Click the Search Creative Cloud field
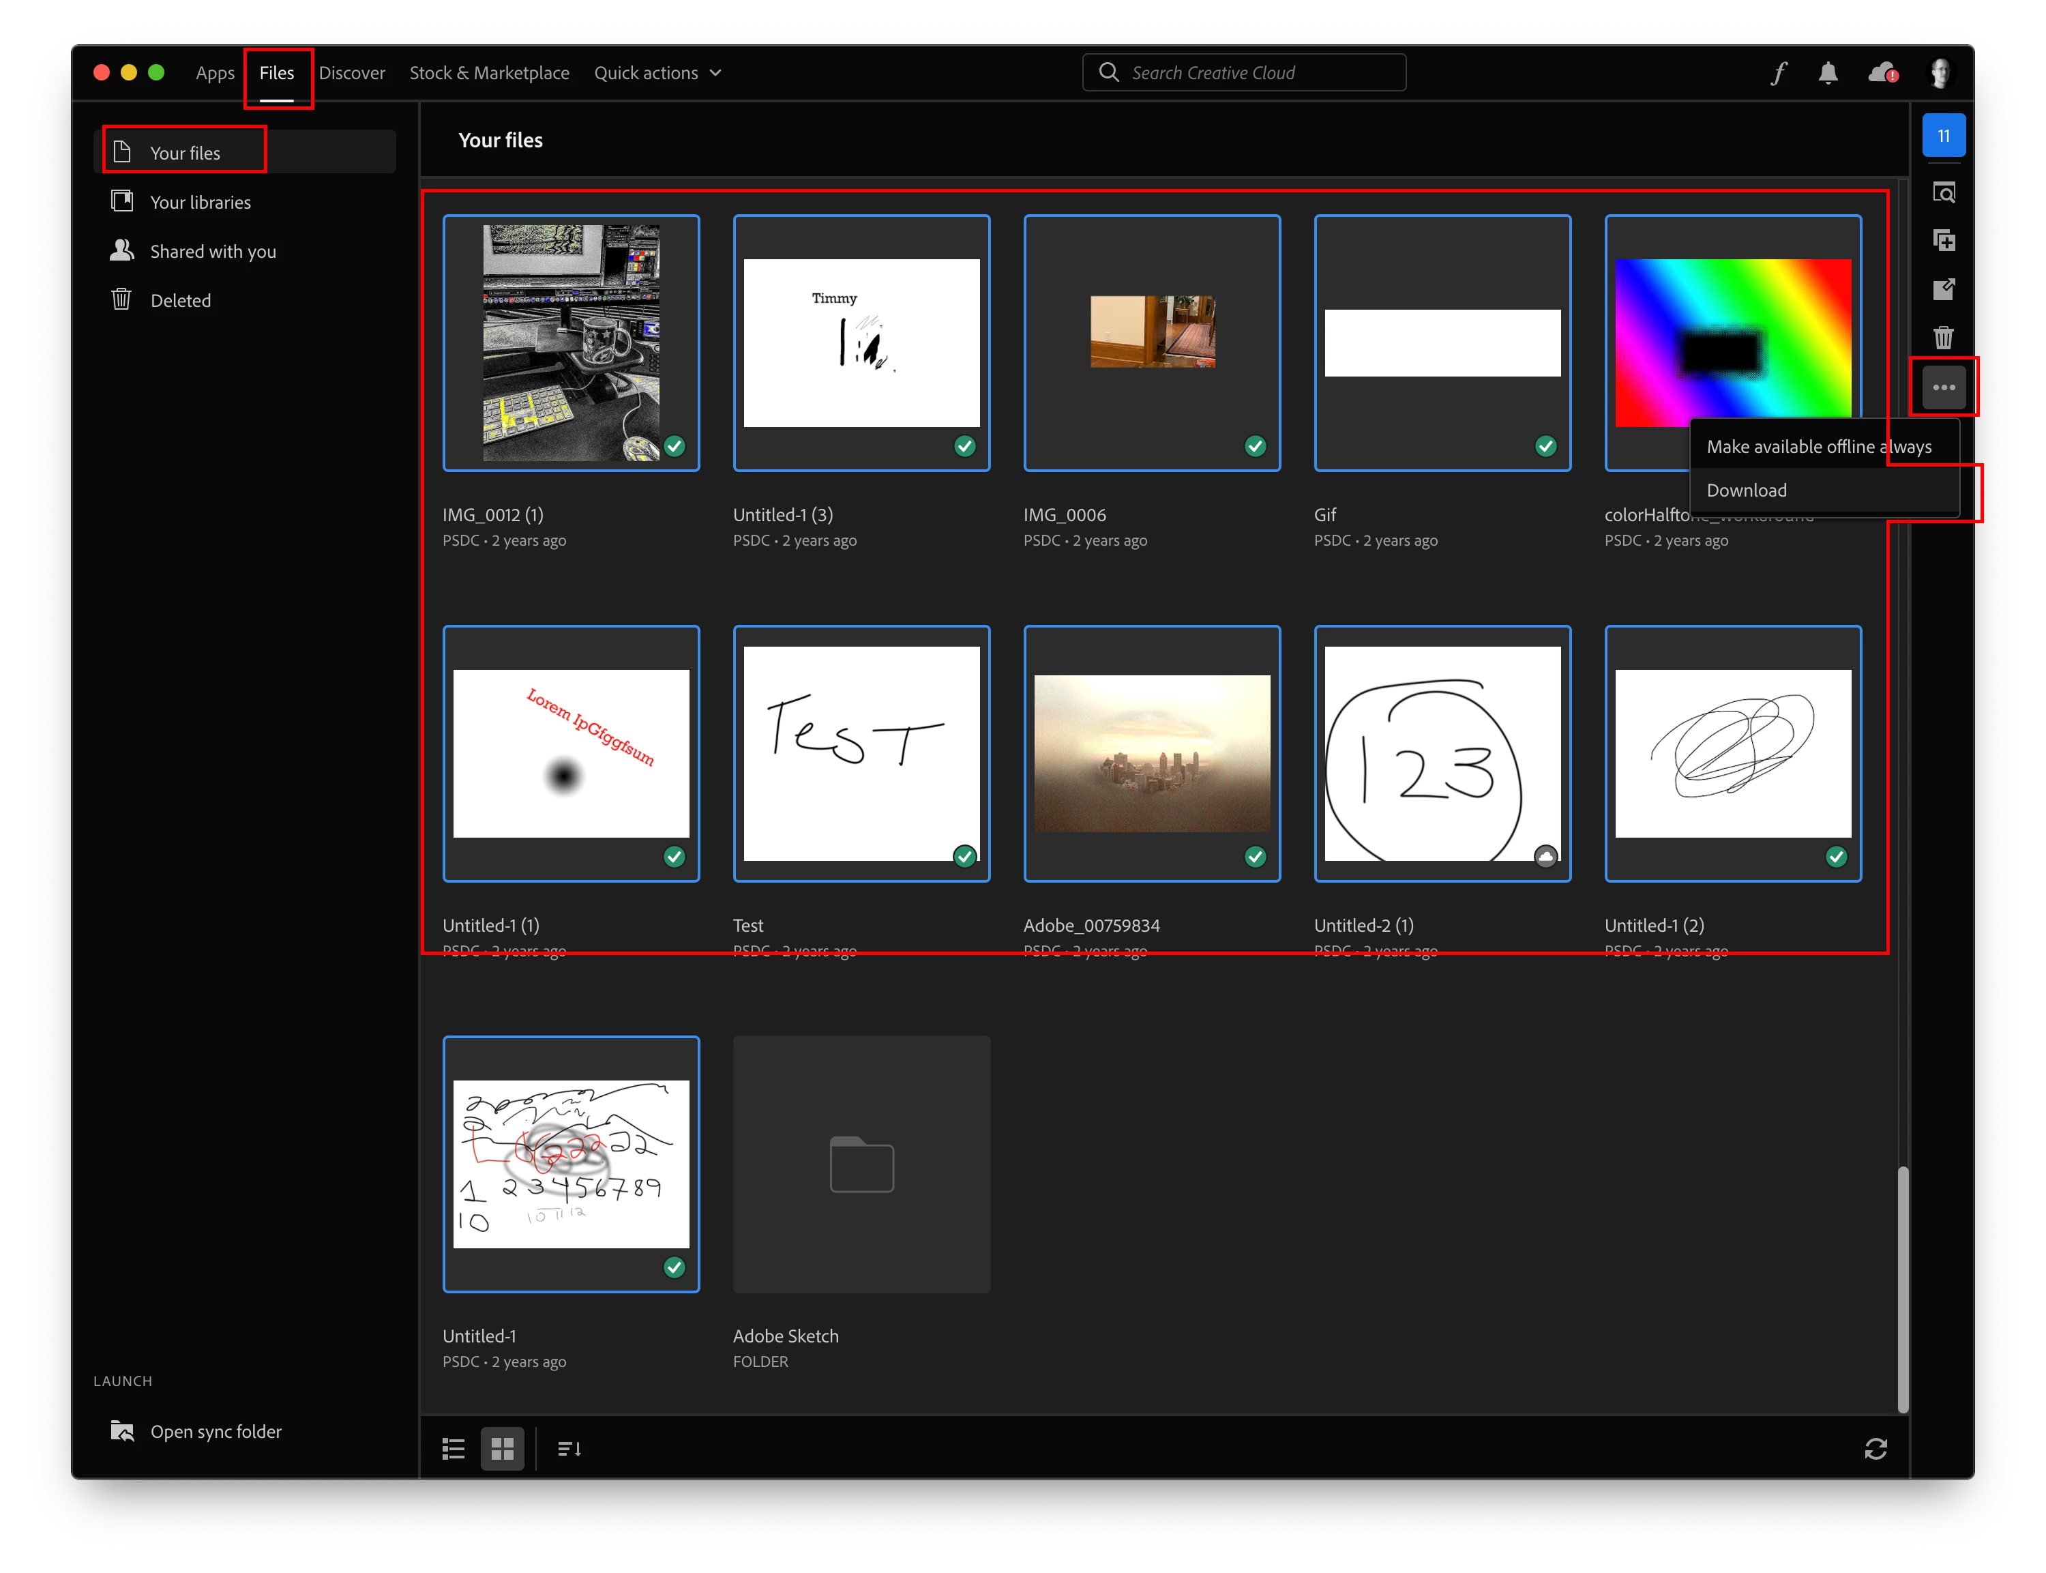2046x1573 pixels. (x=1245, y=73)
